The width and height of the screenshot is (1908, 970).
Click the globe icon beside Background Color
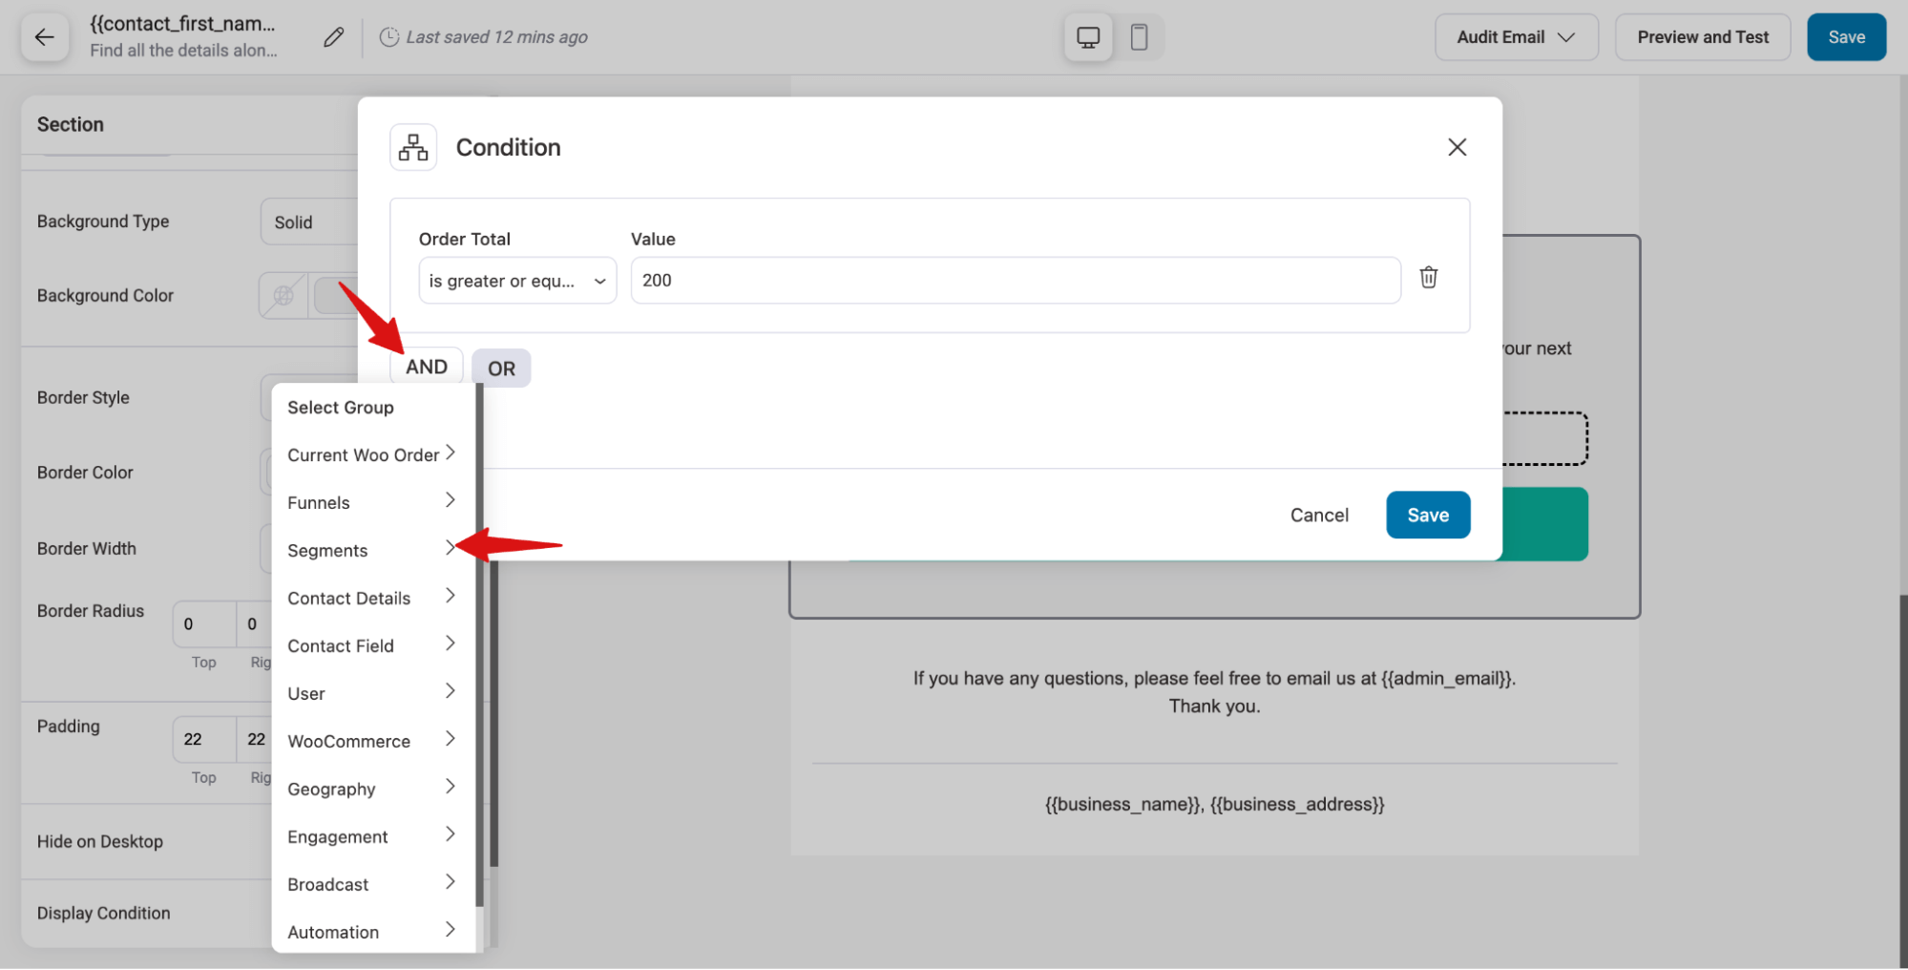click(x=283, y=295)
